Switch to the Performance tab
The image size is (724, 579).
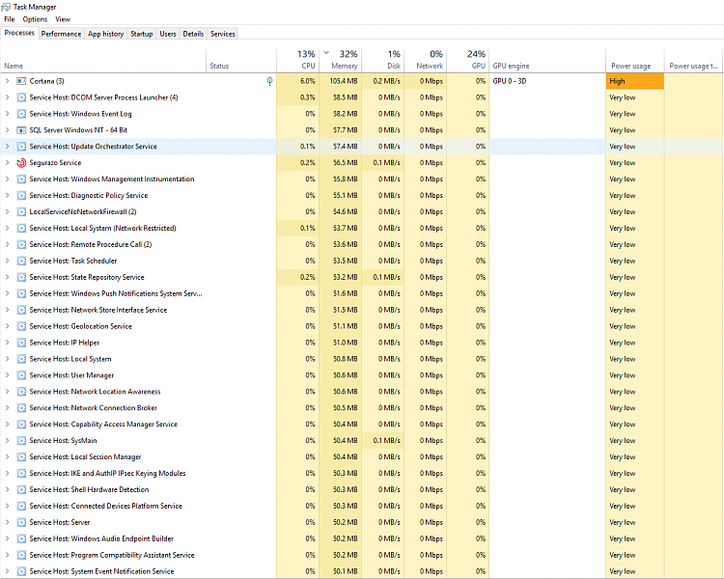pyautogui.click(x=61, y=34)
